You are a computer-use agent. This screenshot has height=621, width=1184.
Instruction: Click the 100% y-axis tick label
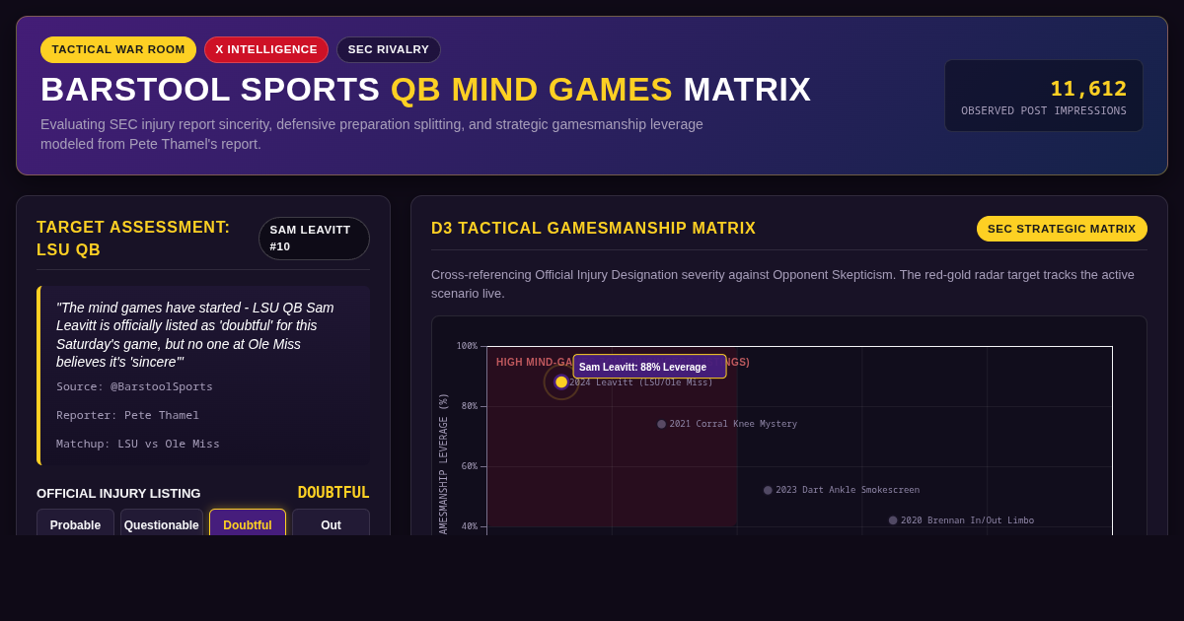point(467,346)
